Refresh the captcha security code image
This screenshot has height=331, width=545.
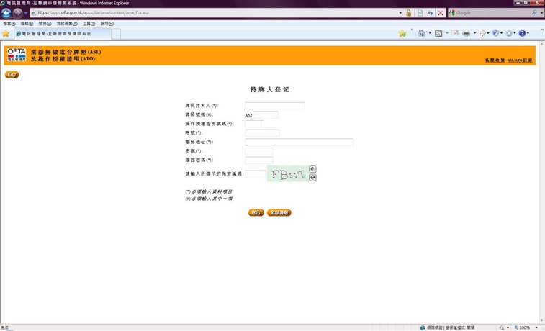click(x=312, y=177)
